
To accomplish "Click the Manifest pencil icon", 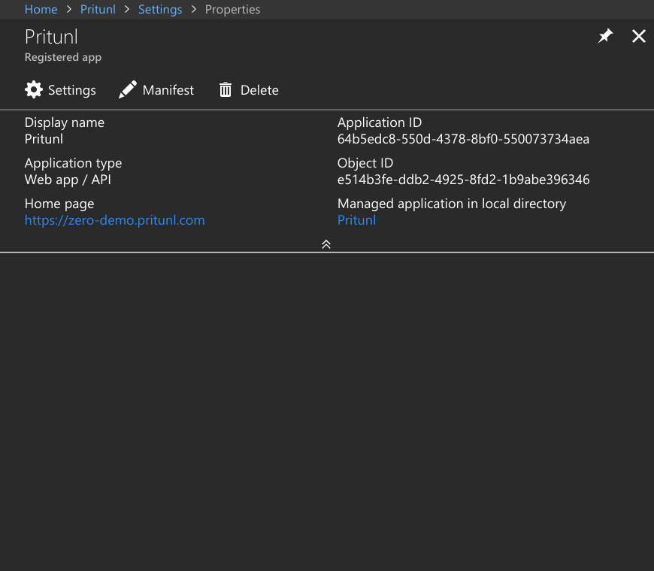I will tap(128, 89).
